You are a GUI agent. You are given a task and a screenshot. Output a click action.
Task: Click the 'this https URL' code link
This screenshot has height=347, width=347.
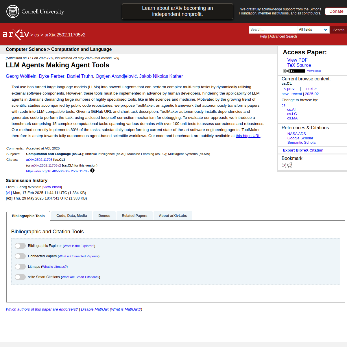coord(248,136)
